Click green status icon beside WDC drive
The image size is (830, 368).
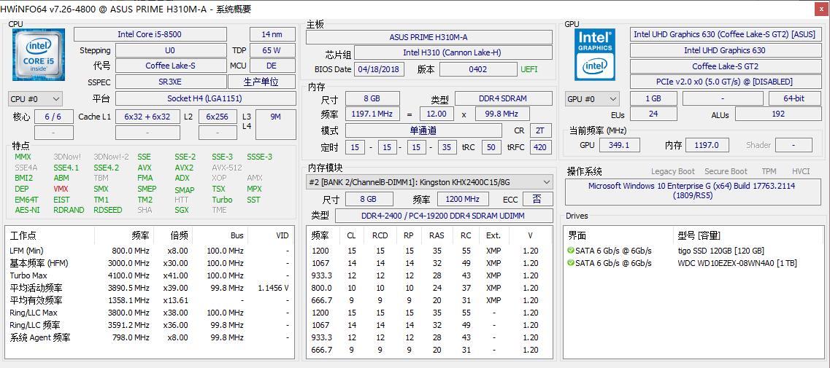click(570, 263)
